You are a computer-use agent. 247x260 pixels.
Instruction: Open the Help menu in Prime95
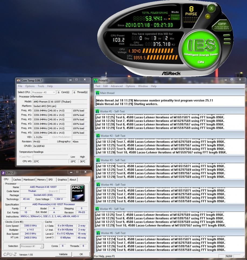154,86
